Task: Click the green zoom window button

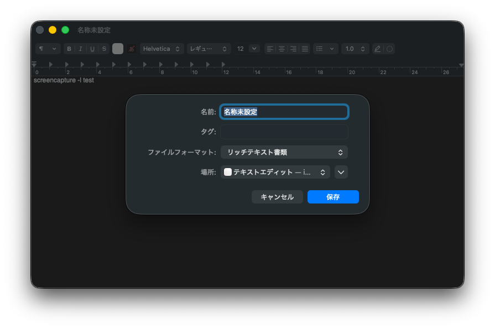Action: pyautogui.click(x=65, y=30)
